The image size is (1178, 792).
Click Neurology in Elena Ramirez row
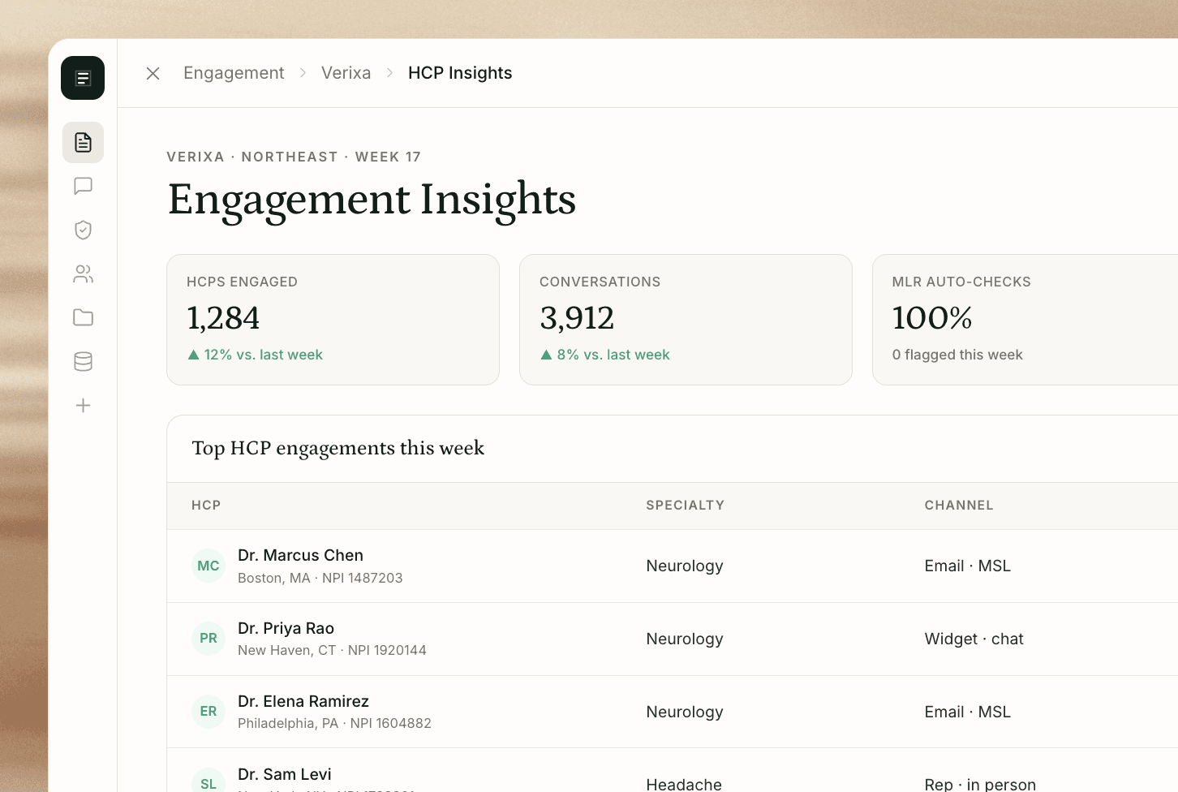point(685,712)
